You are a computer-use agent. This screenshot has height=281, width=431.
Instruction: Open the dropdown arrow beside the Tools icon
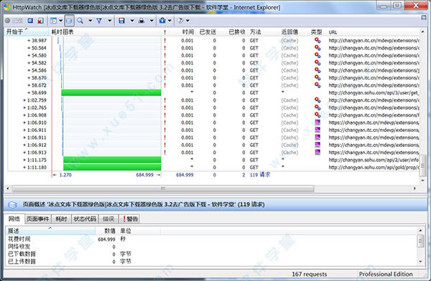coord(170,21)
